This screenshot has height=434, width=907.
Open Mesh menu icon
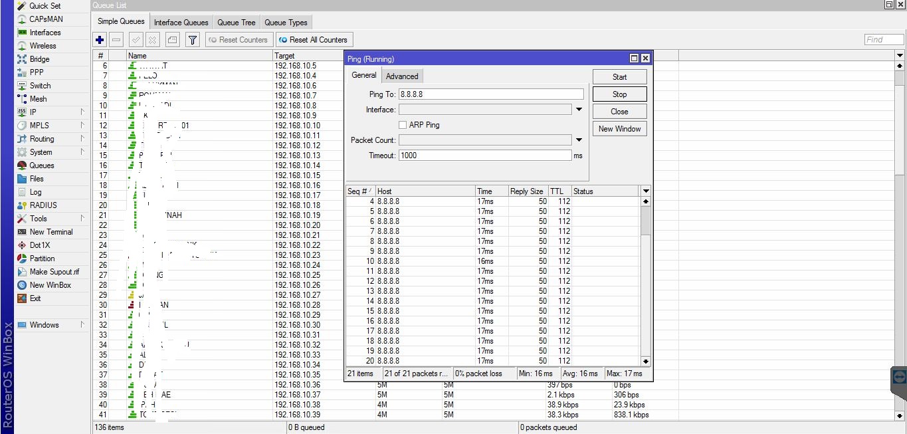point(22,99)
